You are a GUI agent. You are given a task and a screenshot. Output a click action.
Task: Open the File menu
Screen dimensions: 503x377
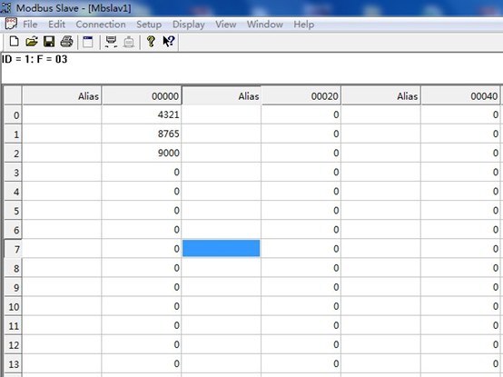click(30, 25)
